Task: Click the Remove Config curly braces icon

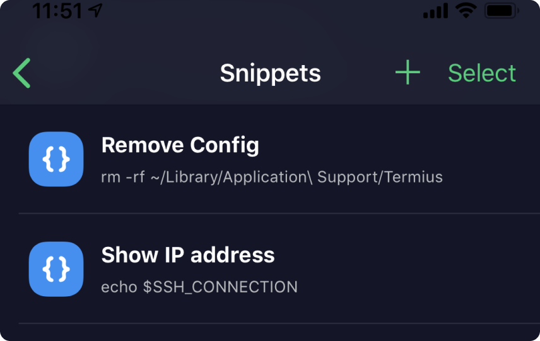Action: coord(56,159)
